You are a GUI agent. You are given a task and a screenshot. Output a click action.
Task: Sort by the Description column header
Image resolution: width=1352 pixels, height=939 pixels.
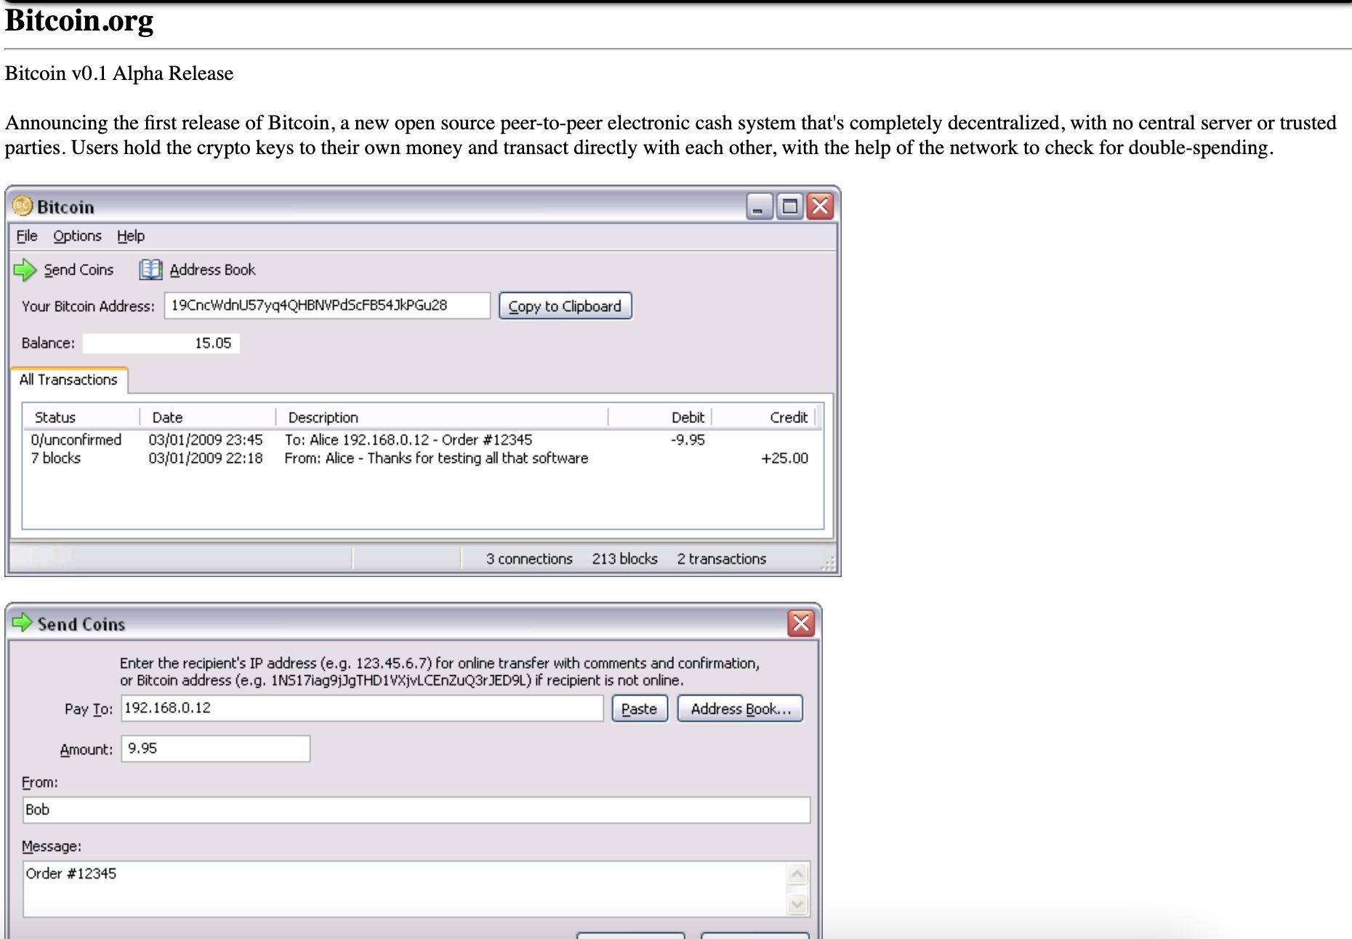tap(442, 417)
